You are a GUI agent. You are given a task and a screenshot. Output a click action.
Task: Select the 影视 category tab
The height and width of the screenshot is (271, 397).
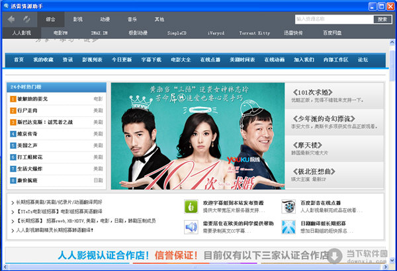[x=77, y=19]
